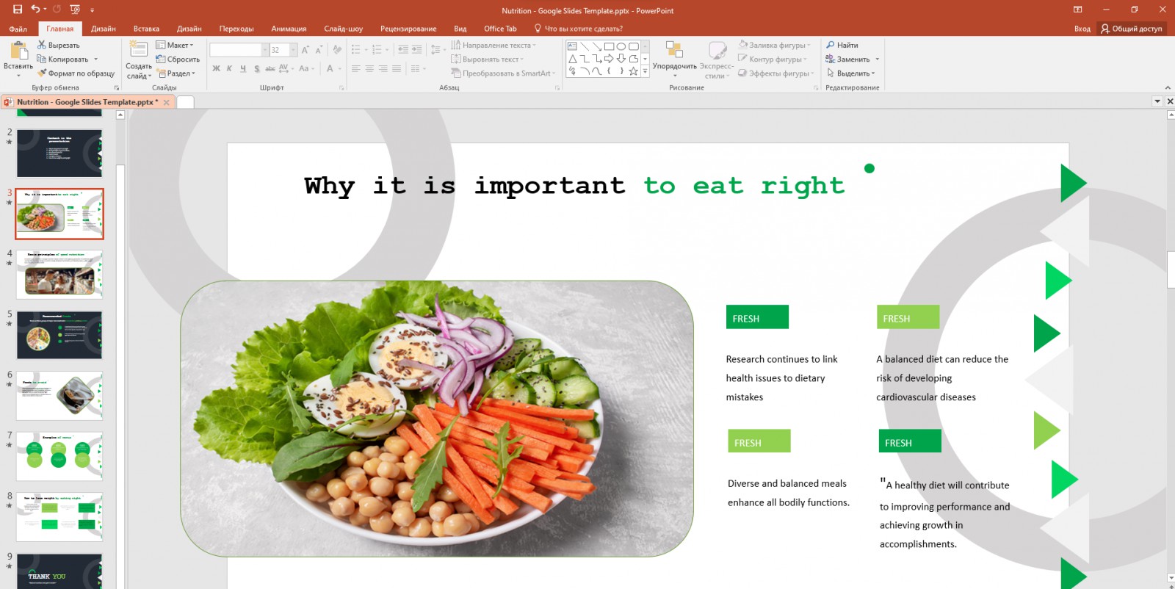Collapse the ribbon with the chevron arrow

click(1168, 87)
